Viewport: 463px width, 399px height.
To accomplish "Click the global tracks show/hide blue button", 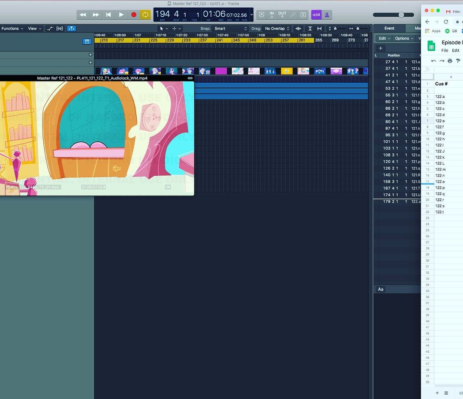I will pyautogui.click(x=87, y=42).
